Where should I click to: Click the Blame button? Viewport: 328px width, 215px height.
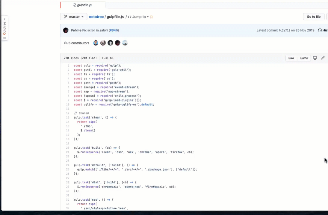tap(303, 58)
